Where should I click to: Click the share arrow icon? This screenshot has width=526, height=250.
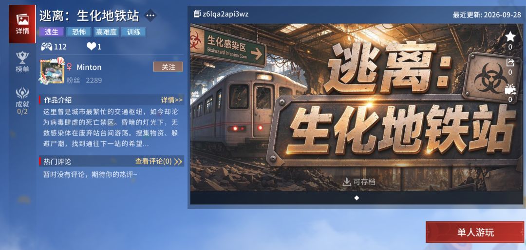pyautogui.click(x=510, y=62)
